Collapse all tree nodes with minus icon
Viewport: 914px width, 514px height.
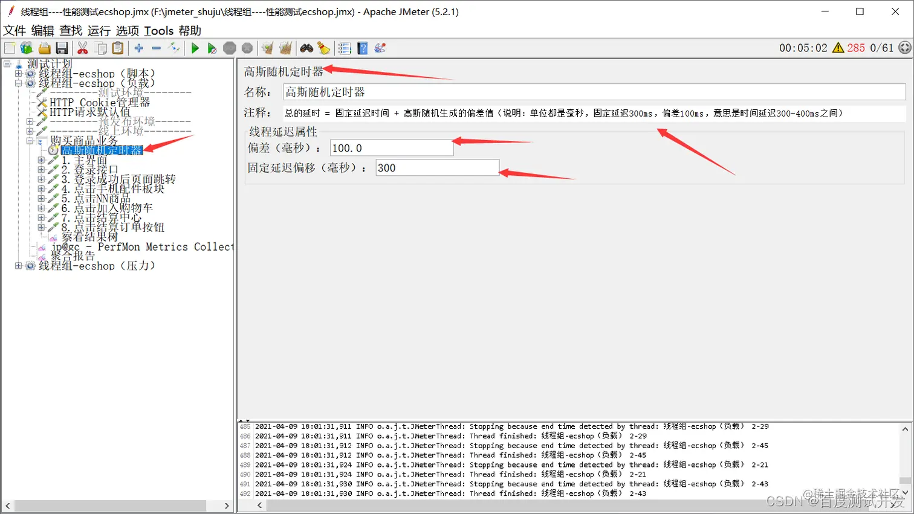click(157, 48)
